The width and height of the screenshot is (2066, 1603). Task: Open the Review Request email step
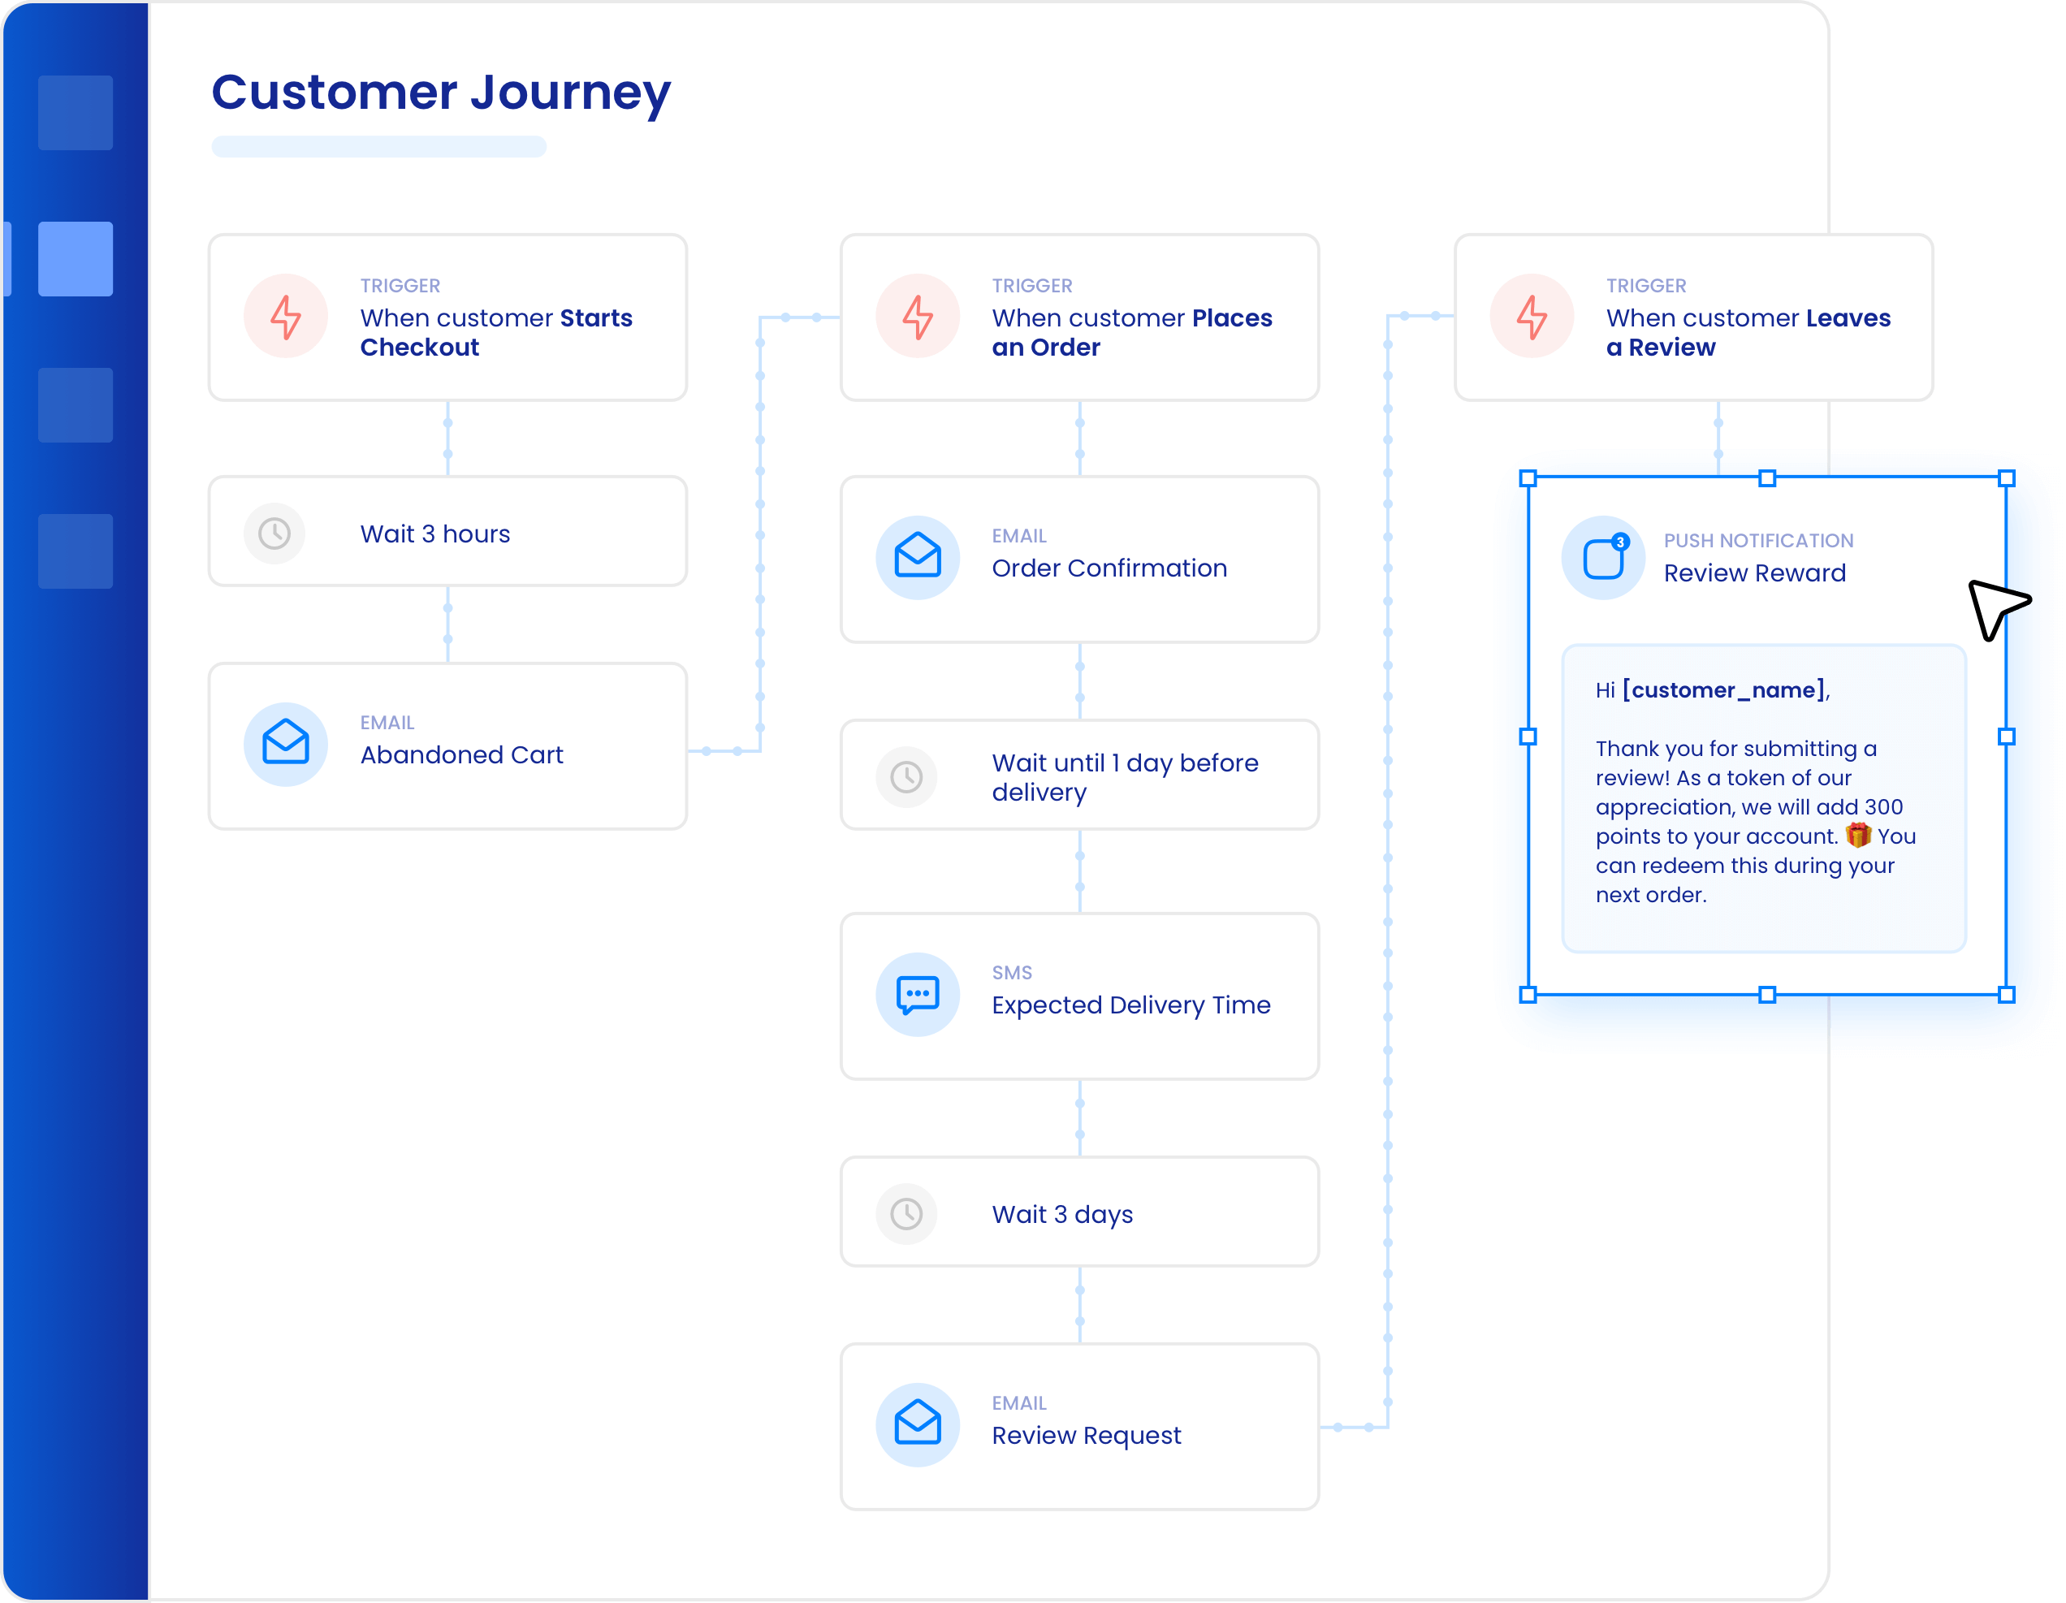coord(1079,1427)
